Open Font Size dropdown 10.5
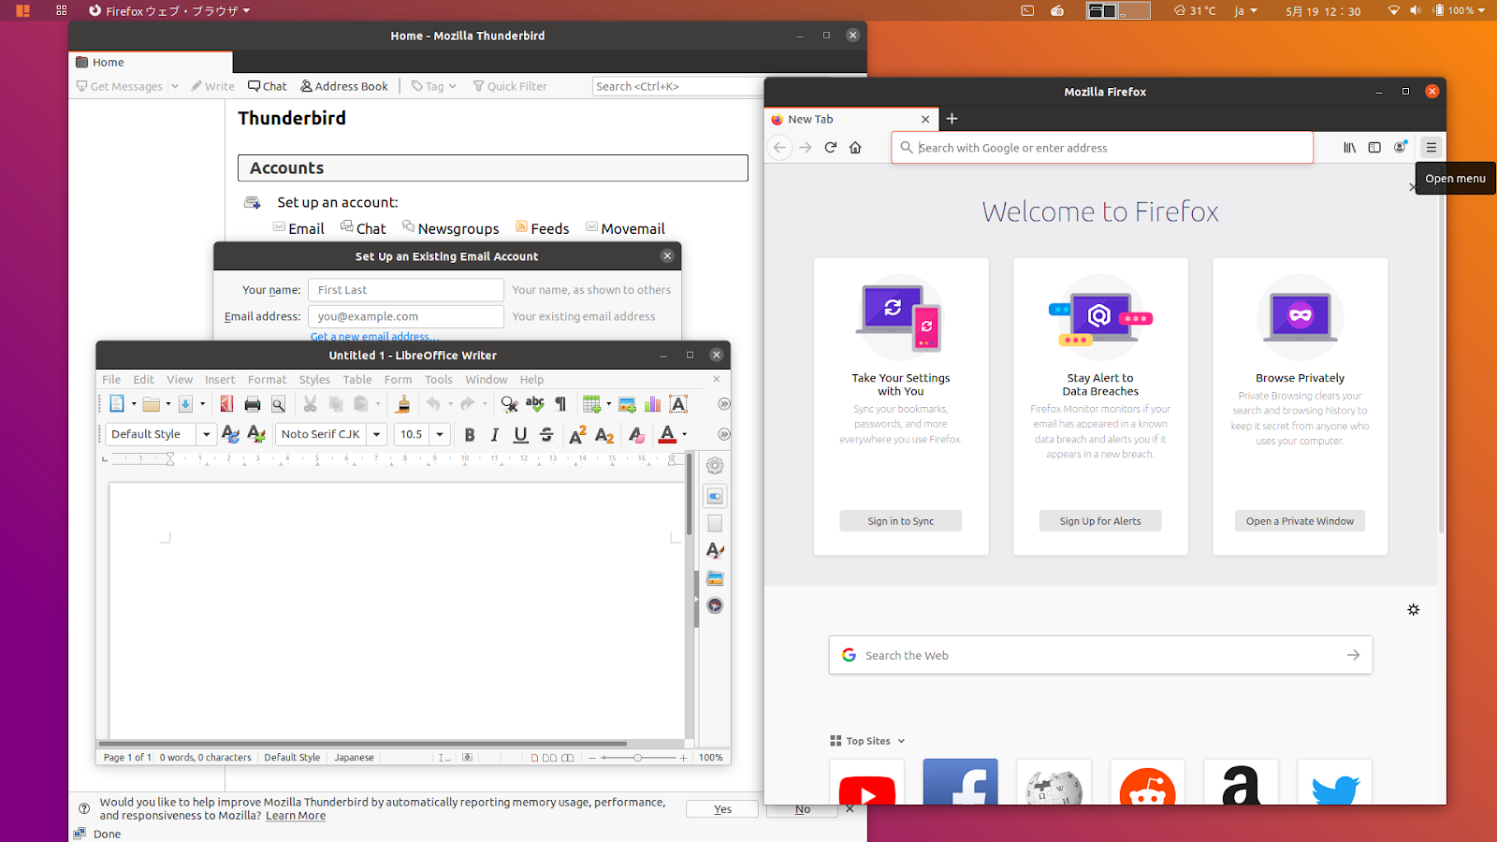Viewport: 1497px width, 842px height. [x=440, y=434]
